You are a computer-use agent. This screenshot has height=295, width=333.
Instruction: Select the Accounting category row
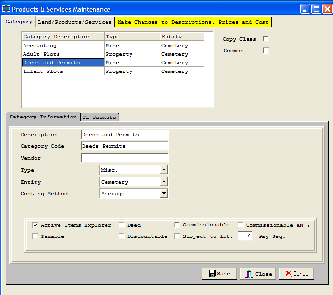(x=63, y=46)
